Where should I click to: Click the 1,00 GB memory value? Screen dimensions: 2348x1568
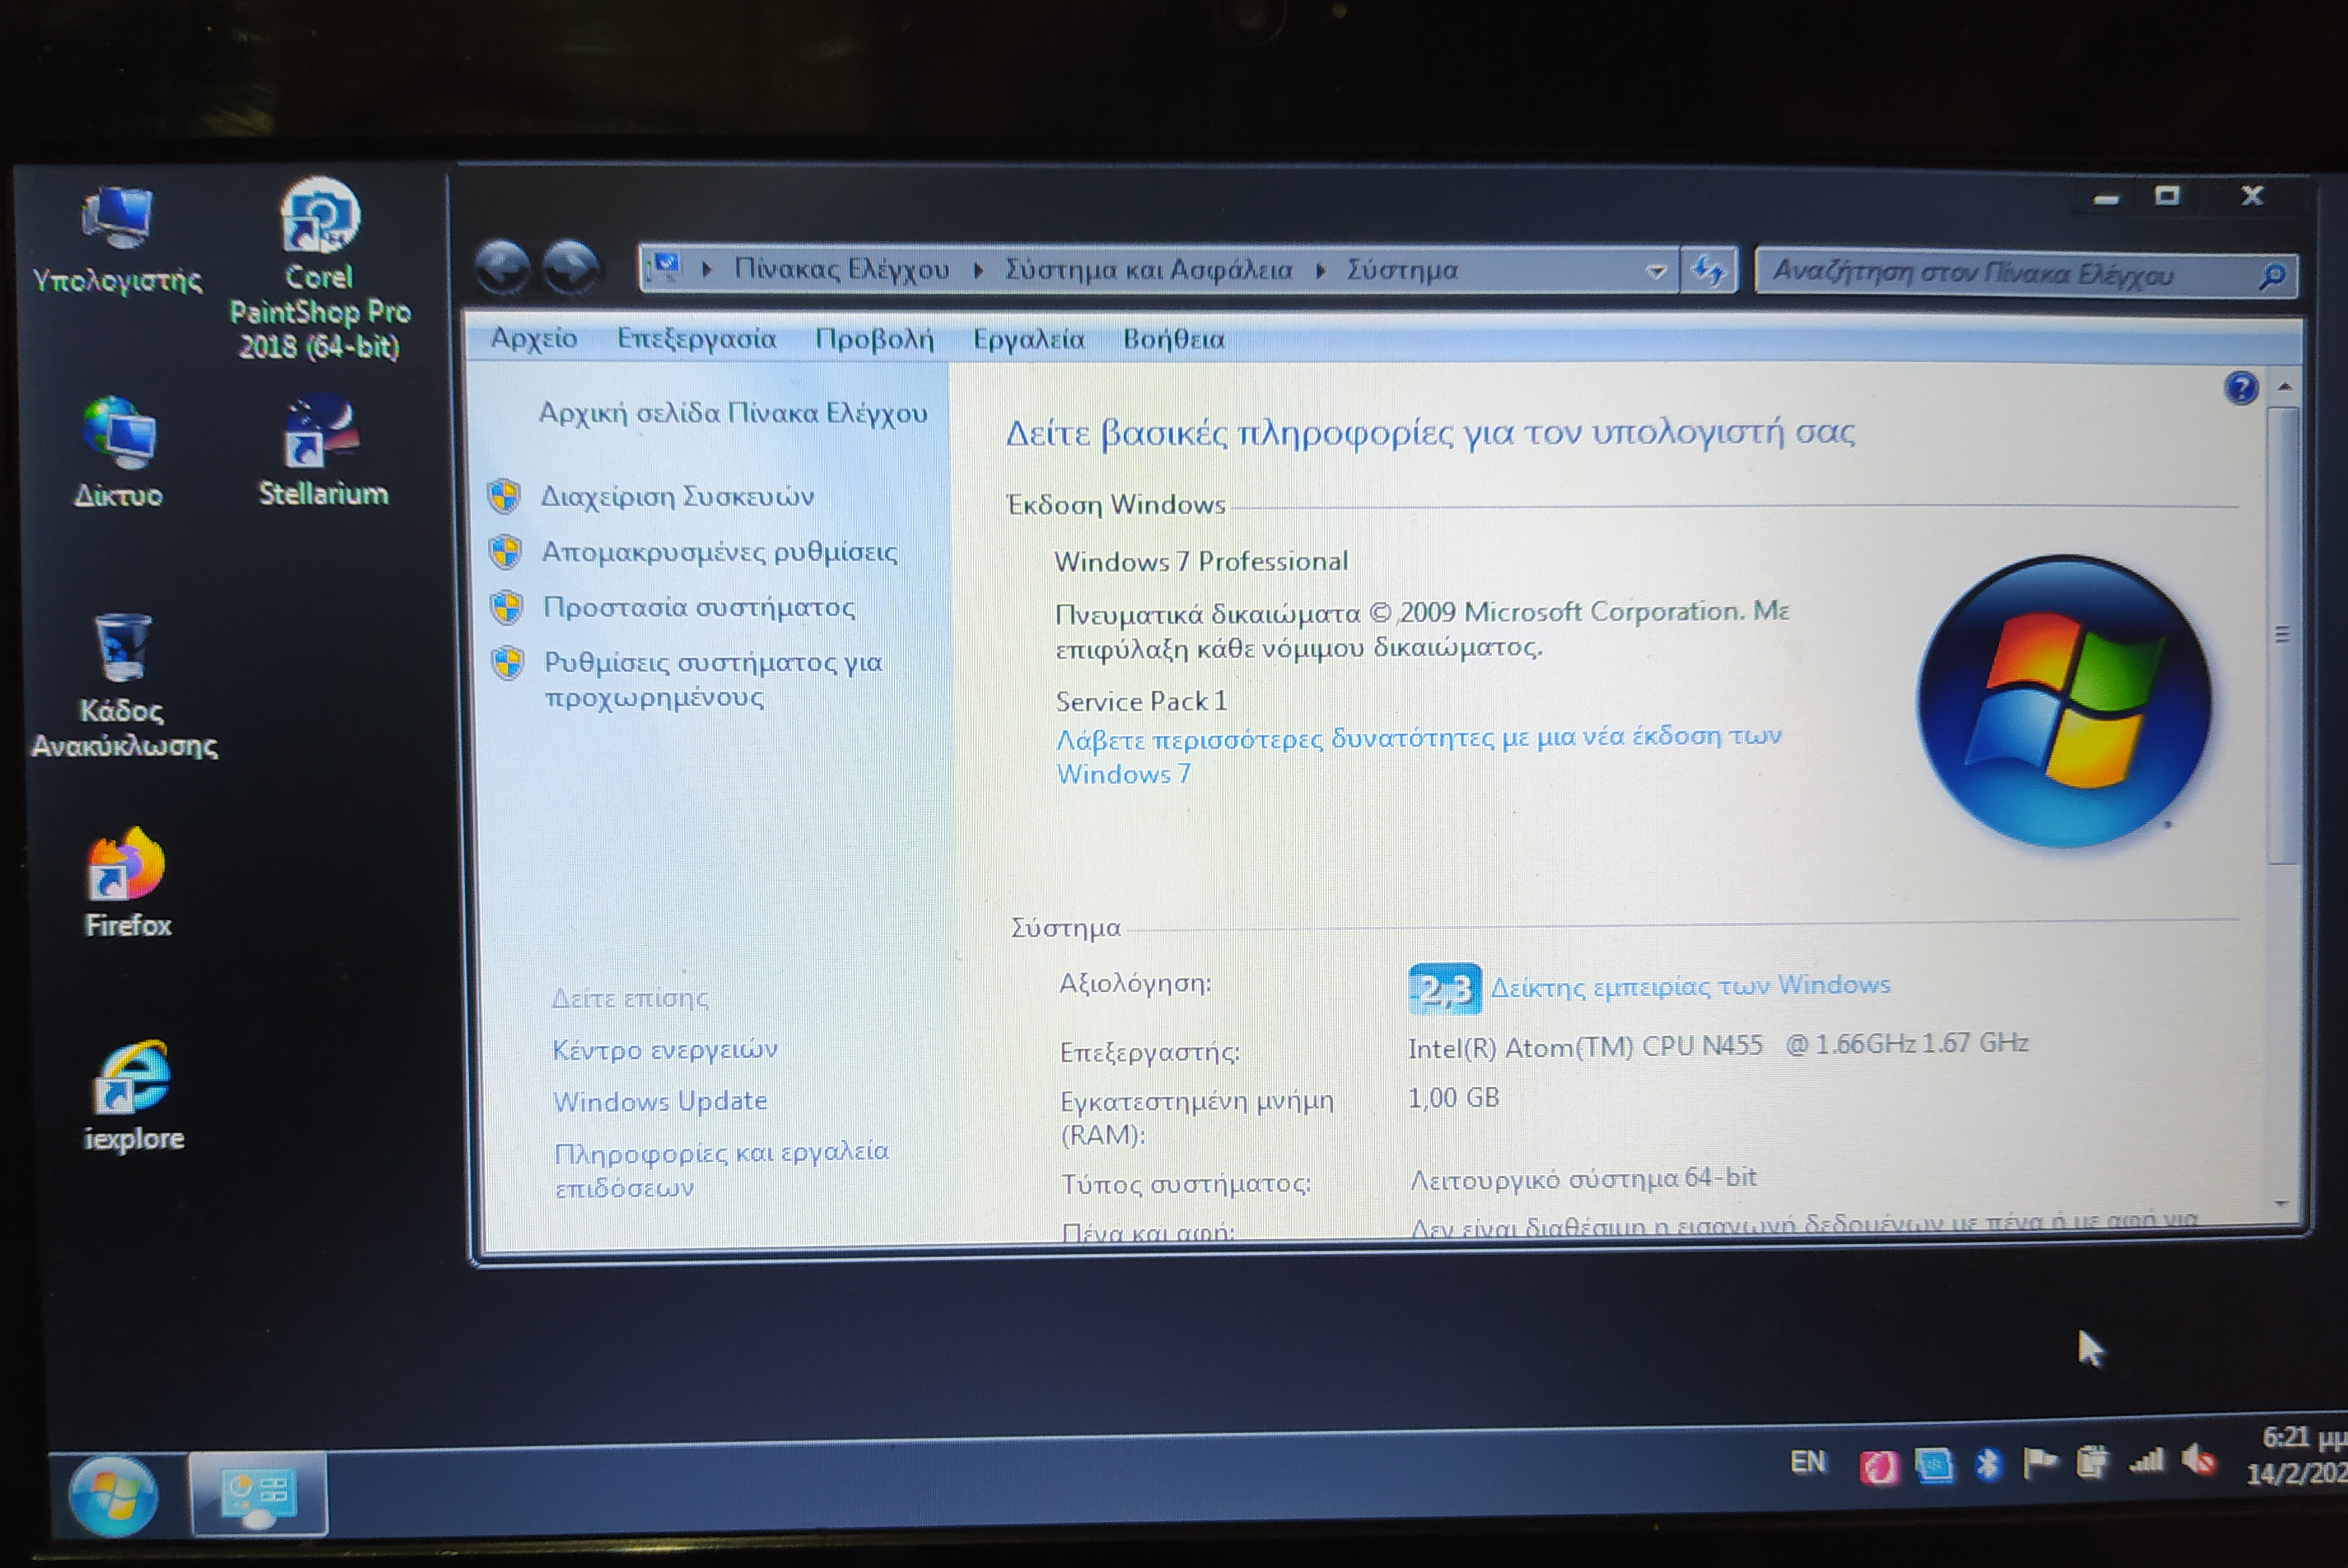[1453, 1098]
